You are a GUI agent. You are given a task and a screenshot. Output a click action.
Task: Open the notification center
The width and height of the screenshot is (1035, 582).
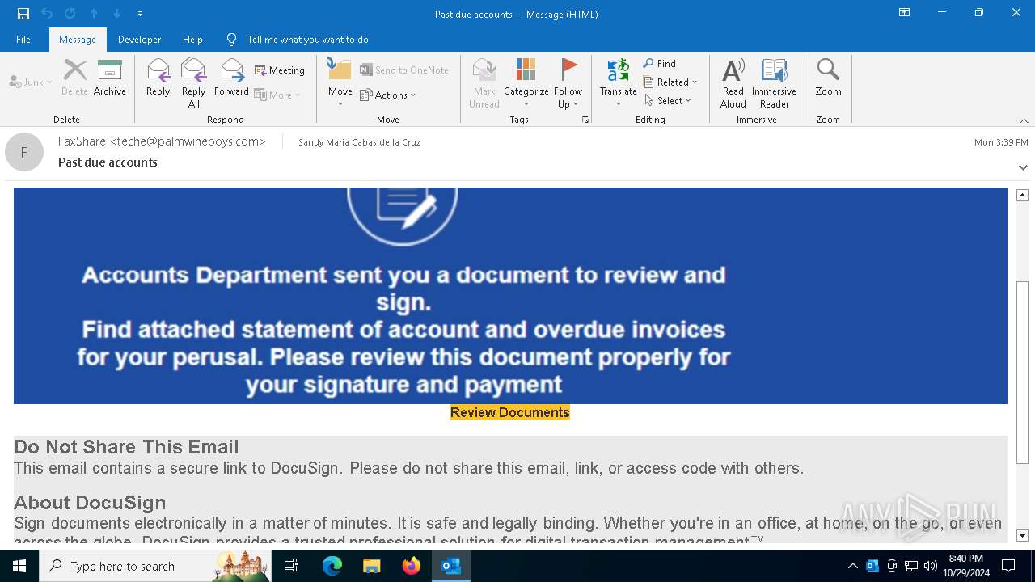tap(1008, 566)
